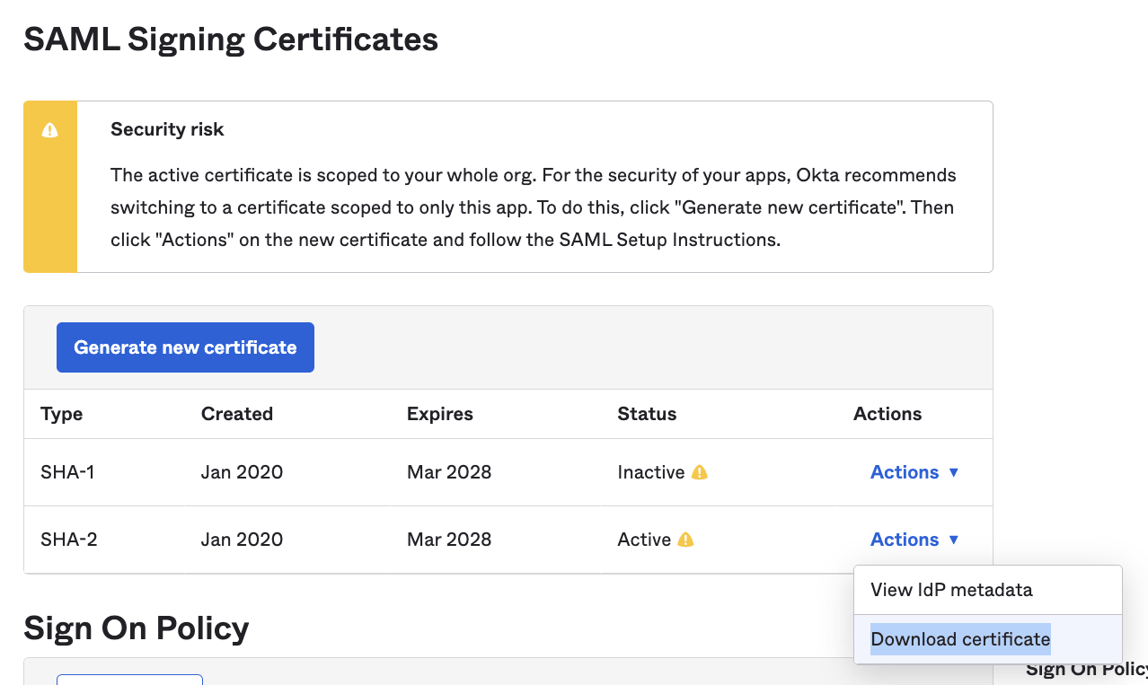The height and width of the screenshot is (685, 1148).
Task: Click the warning icon beside Active status
Action: point(686,540)
